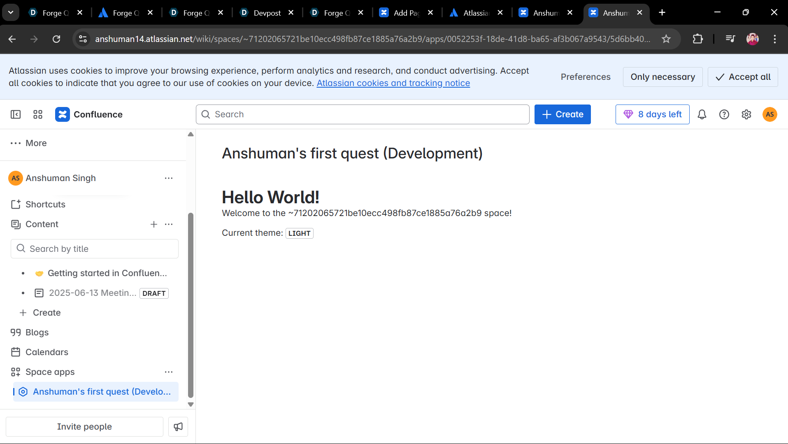Bookmark this page with the star icon

666,39
